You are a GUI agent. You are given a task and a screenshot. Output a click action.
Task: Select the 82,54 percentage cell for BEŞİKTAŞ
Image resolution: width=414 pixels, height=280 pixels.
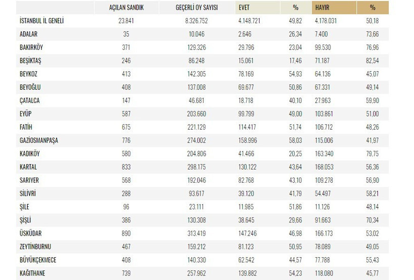pyautogui.click(x=372, y=61)
